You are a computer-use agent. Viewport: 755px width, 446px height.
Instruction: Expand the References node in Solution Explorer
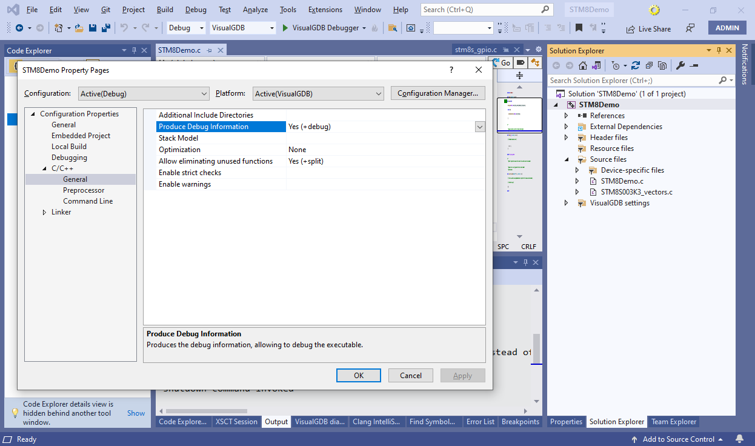pyautogui.click(x=567, y=116)
